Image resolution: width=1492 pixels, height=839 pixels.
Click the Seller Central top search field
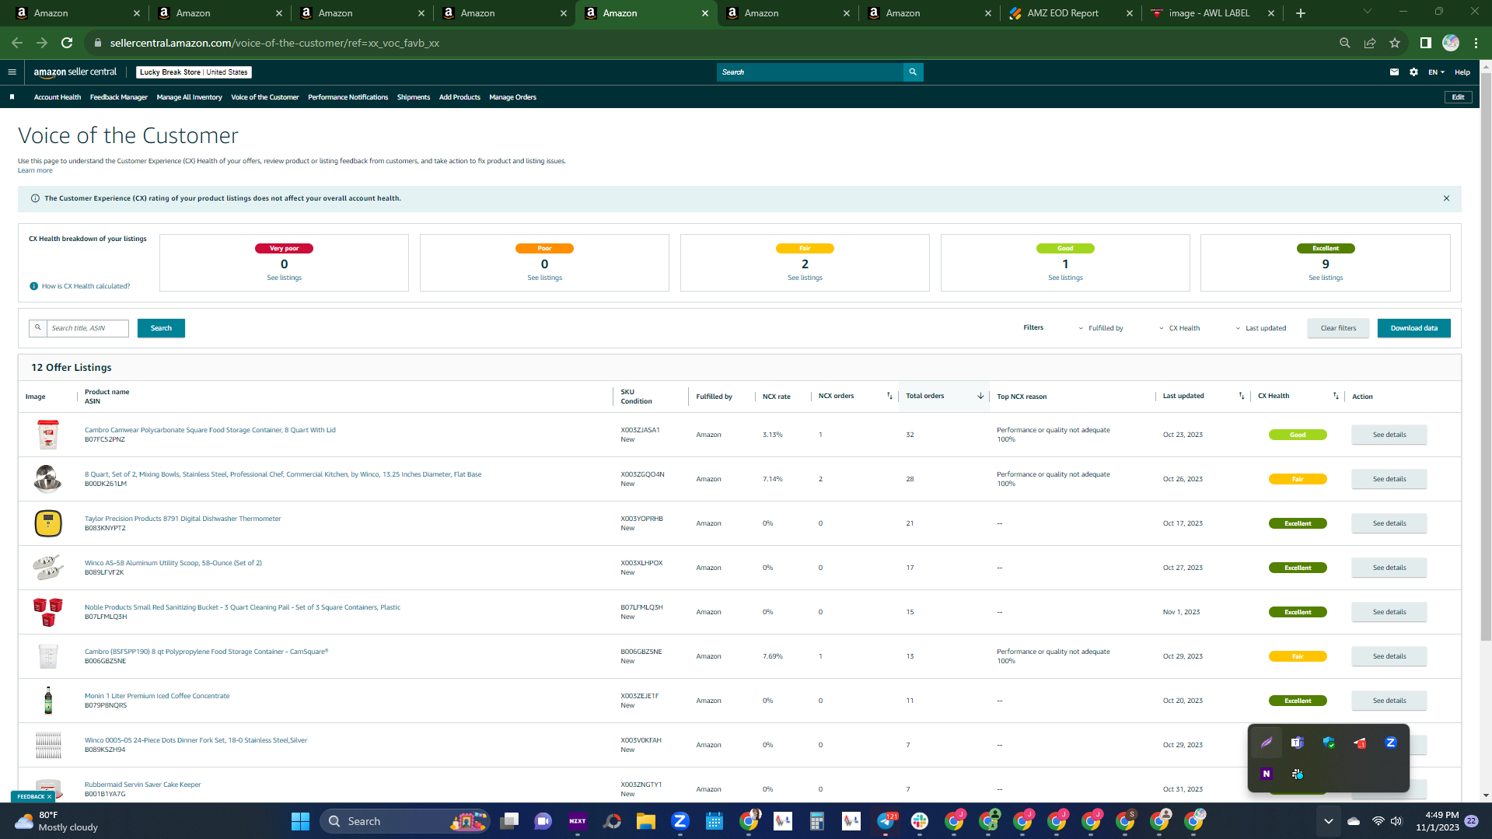[x=810, y=72]
